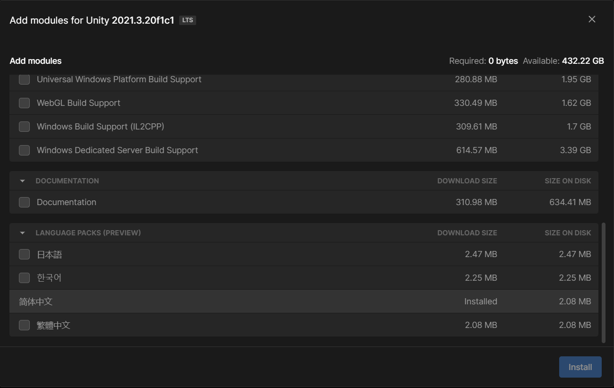
Task: Click the Universal Windows Platform Build Support label
Action: pos(119,79)
